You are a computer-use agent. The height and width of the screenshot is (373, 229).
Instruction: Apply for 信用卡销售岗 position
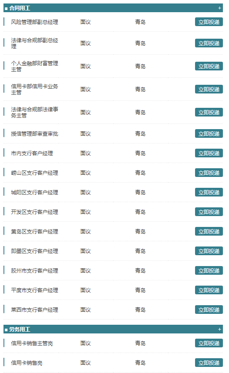tap(209, 363)
